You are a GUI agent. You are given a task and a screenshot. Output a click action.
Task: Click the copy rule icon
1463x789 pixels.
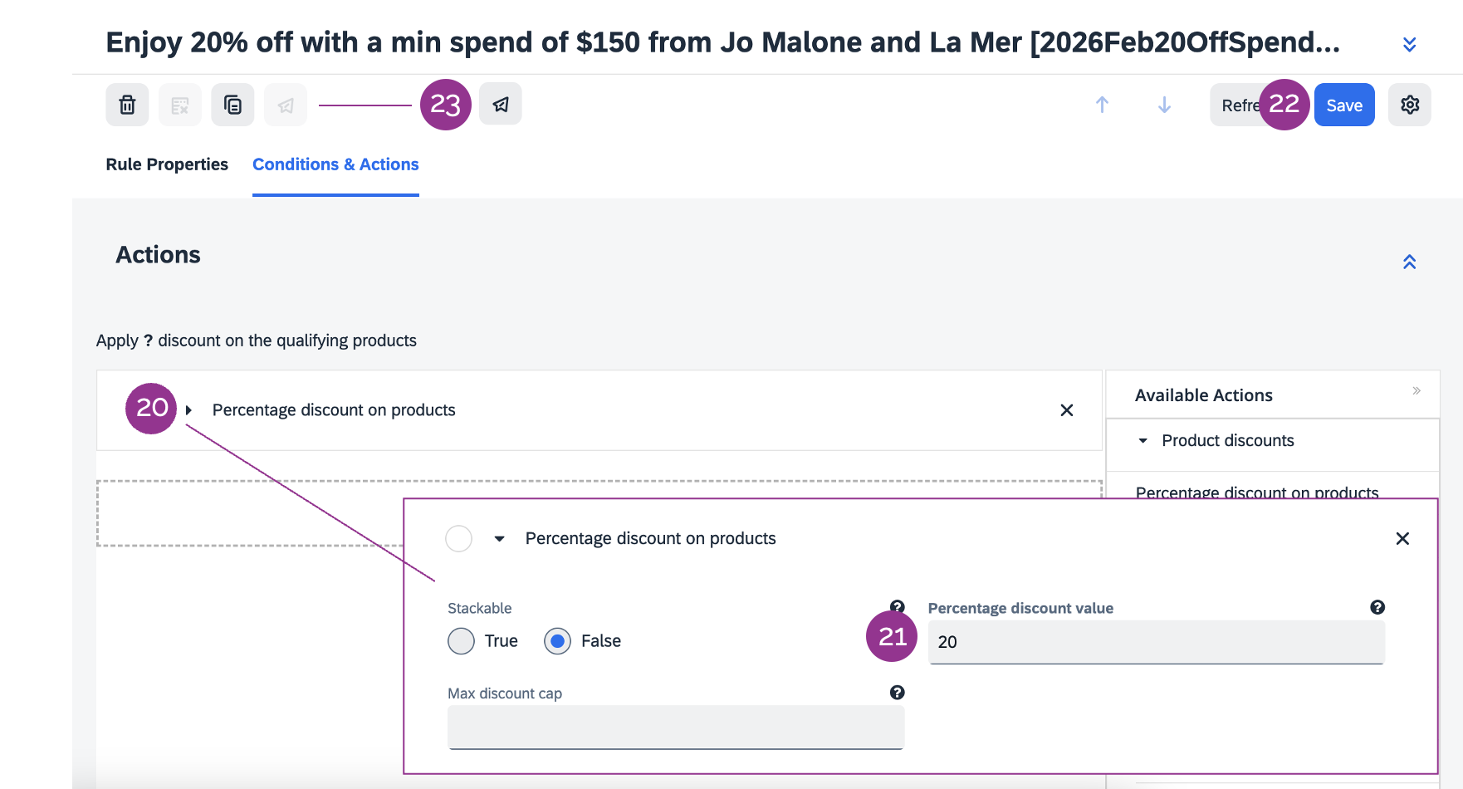232,105
